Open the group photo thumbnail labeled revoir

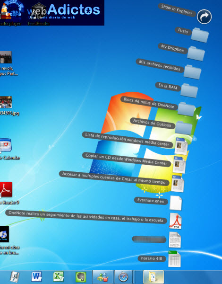coord(6,57)
